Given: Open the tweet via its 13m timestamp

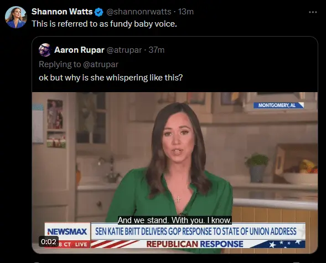Looking at the screenshot, I should pyautogui.click(x=185, y=12).
